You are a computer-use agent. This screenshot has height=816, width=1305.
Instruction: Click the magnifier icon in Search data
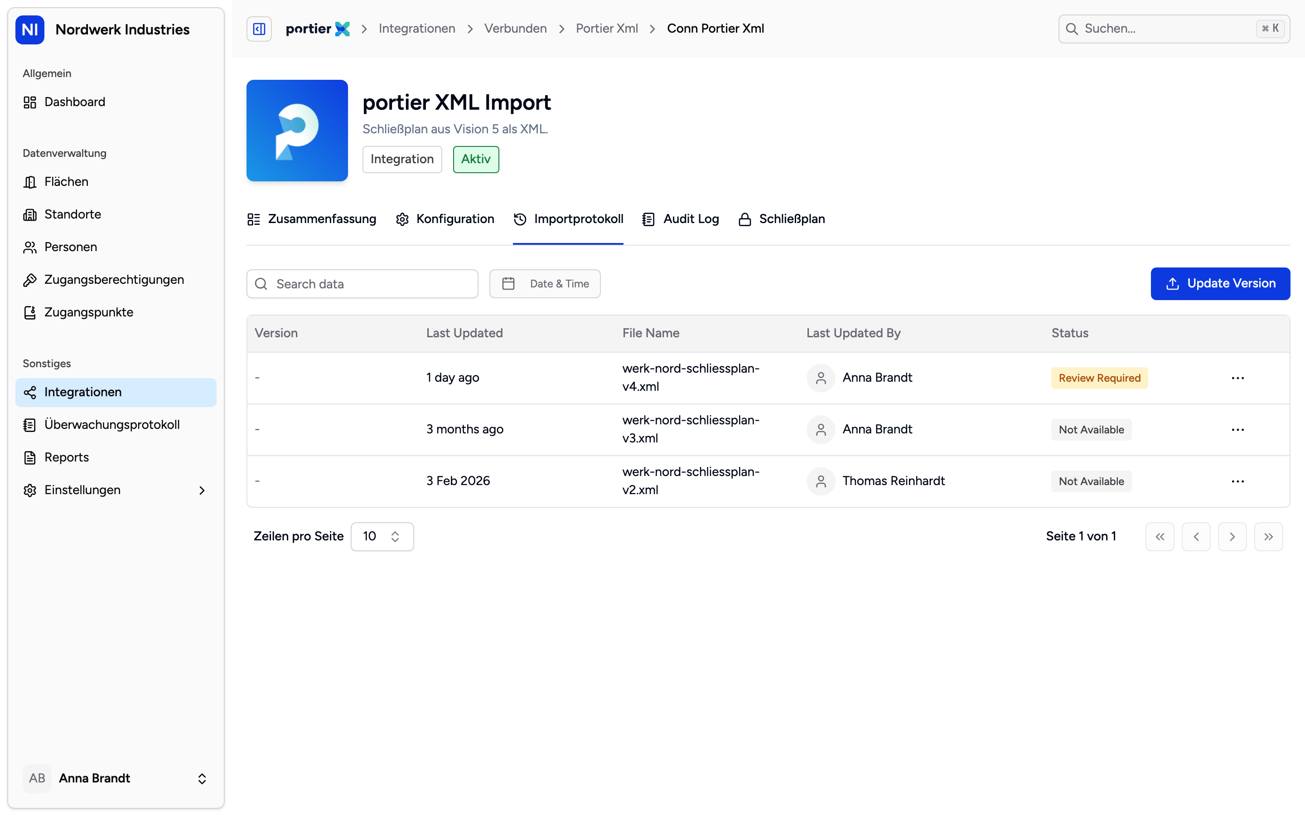pyautogui.click(x=261, y=284)
